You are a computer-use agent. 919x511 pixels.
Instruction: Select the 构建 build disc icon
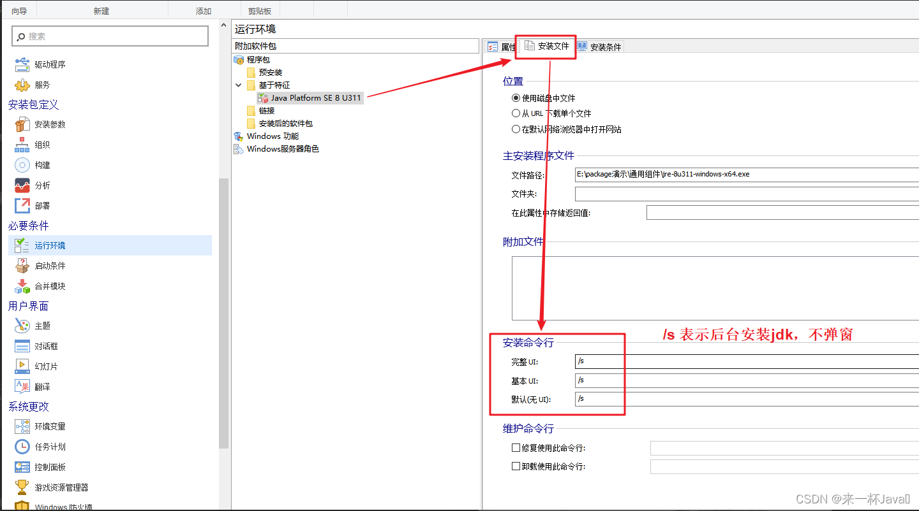[22, 165]
